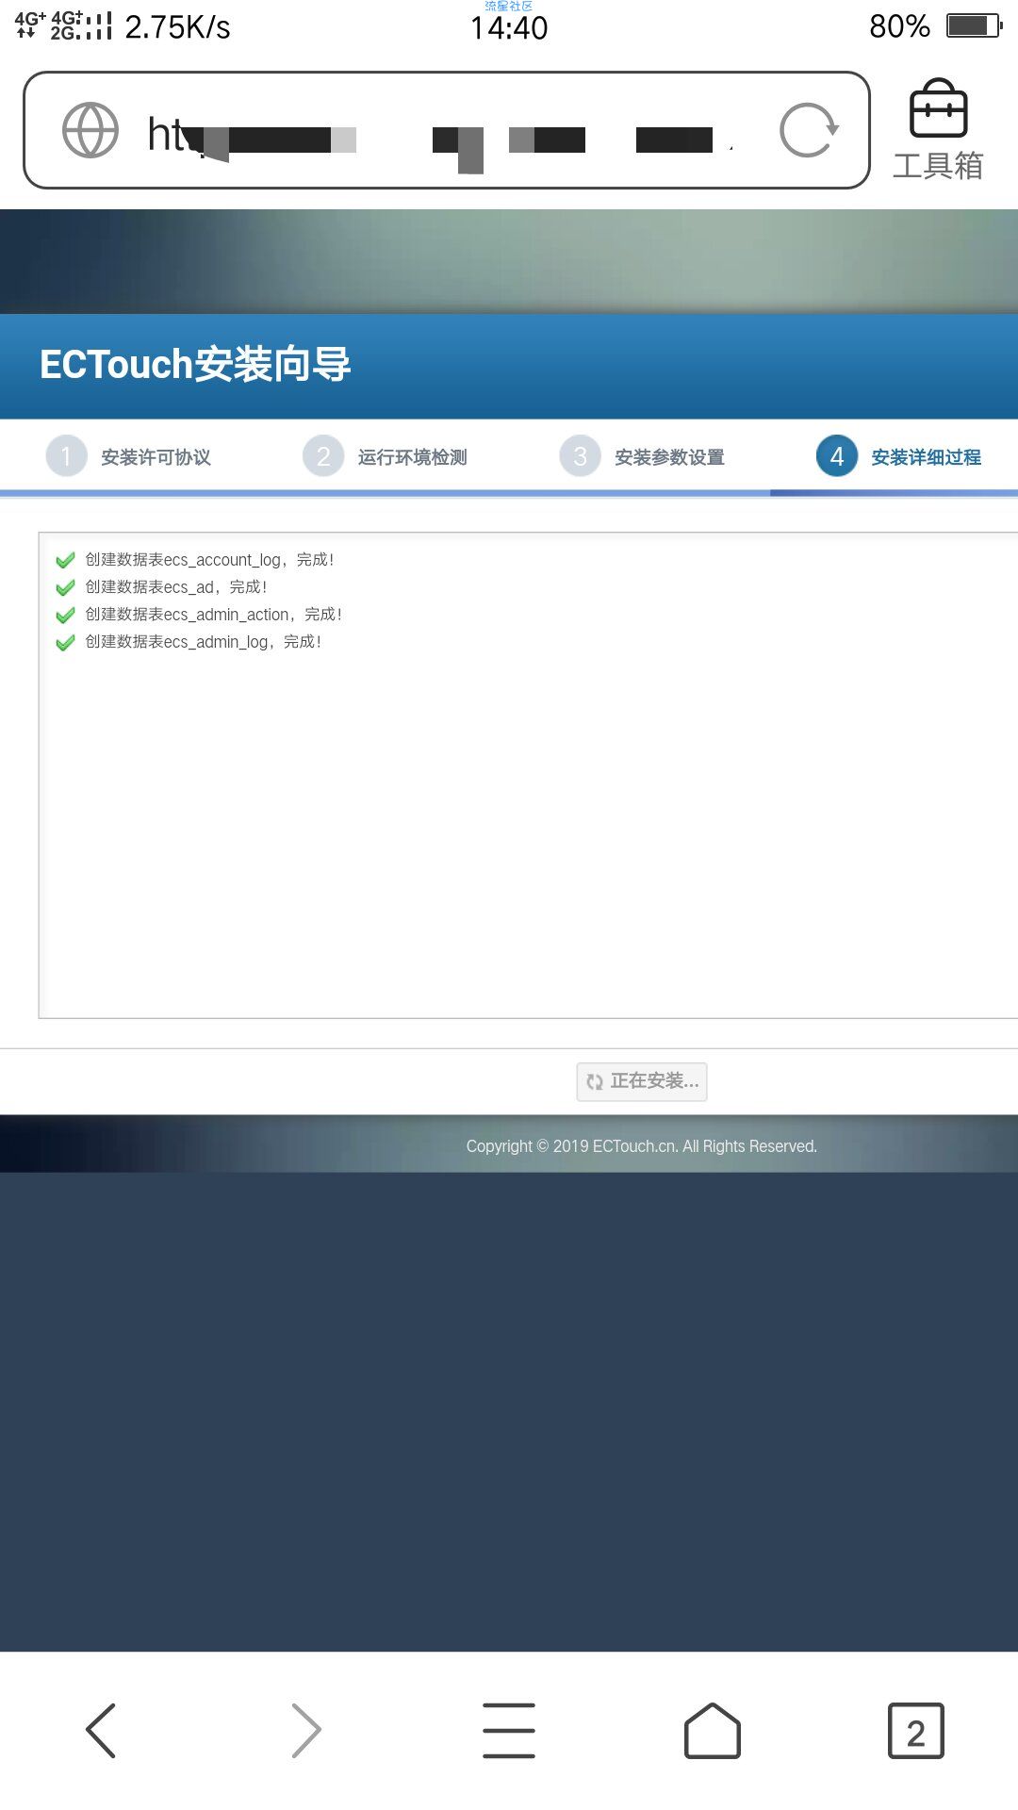This screenshot has width=1018, height=1810.
Task: Tap the battery icon in status bar
Action: click(x=975, y=25)
